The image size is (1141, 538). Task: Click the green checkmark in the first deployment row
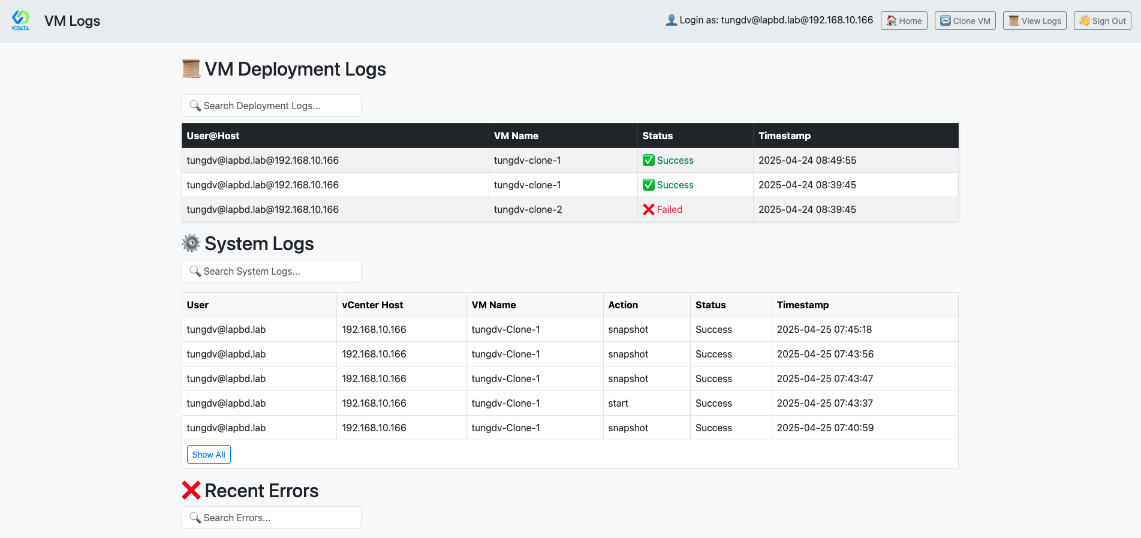pyautogui.click(x=648, y=160)
